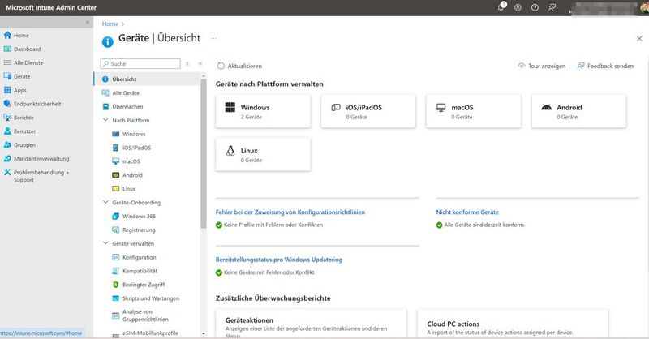
Task: Click the Windows 365 icon in submenu
Action: (x=115, y=216)
